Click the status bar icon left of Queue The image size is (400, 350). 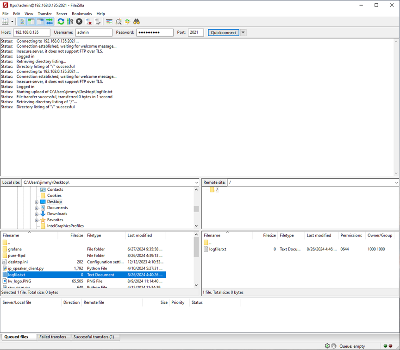tap(334, 346)
